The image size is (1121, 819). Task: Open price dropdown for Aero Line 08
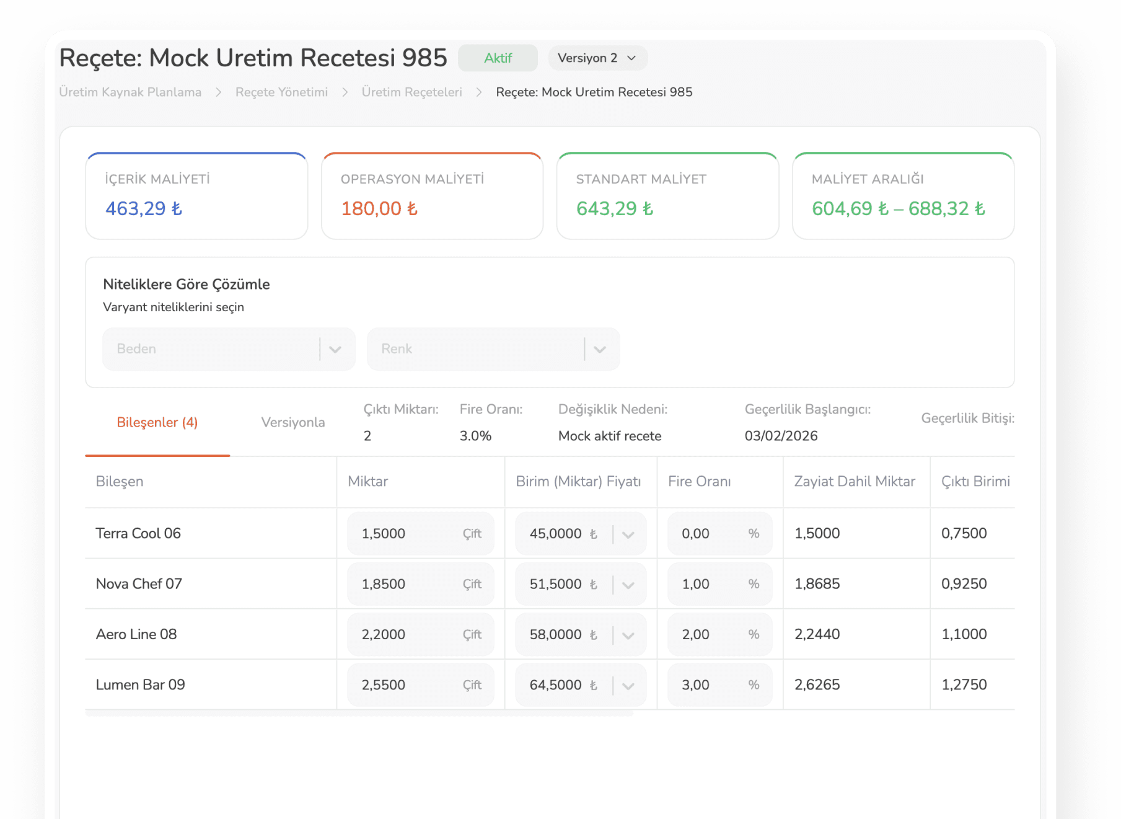[628, 635]
